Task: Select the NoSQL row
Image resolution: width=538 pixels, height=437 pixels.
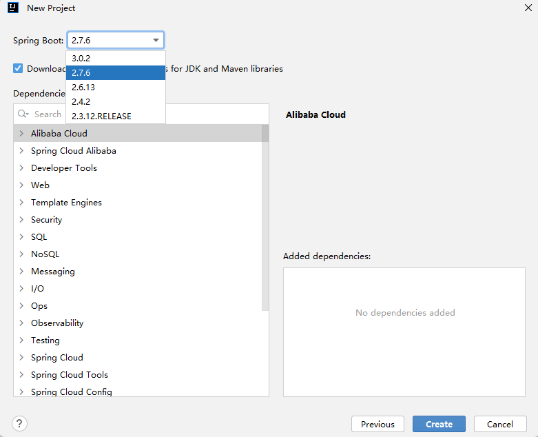Action: coord(138,254)
